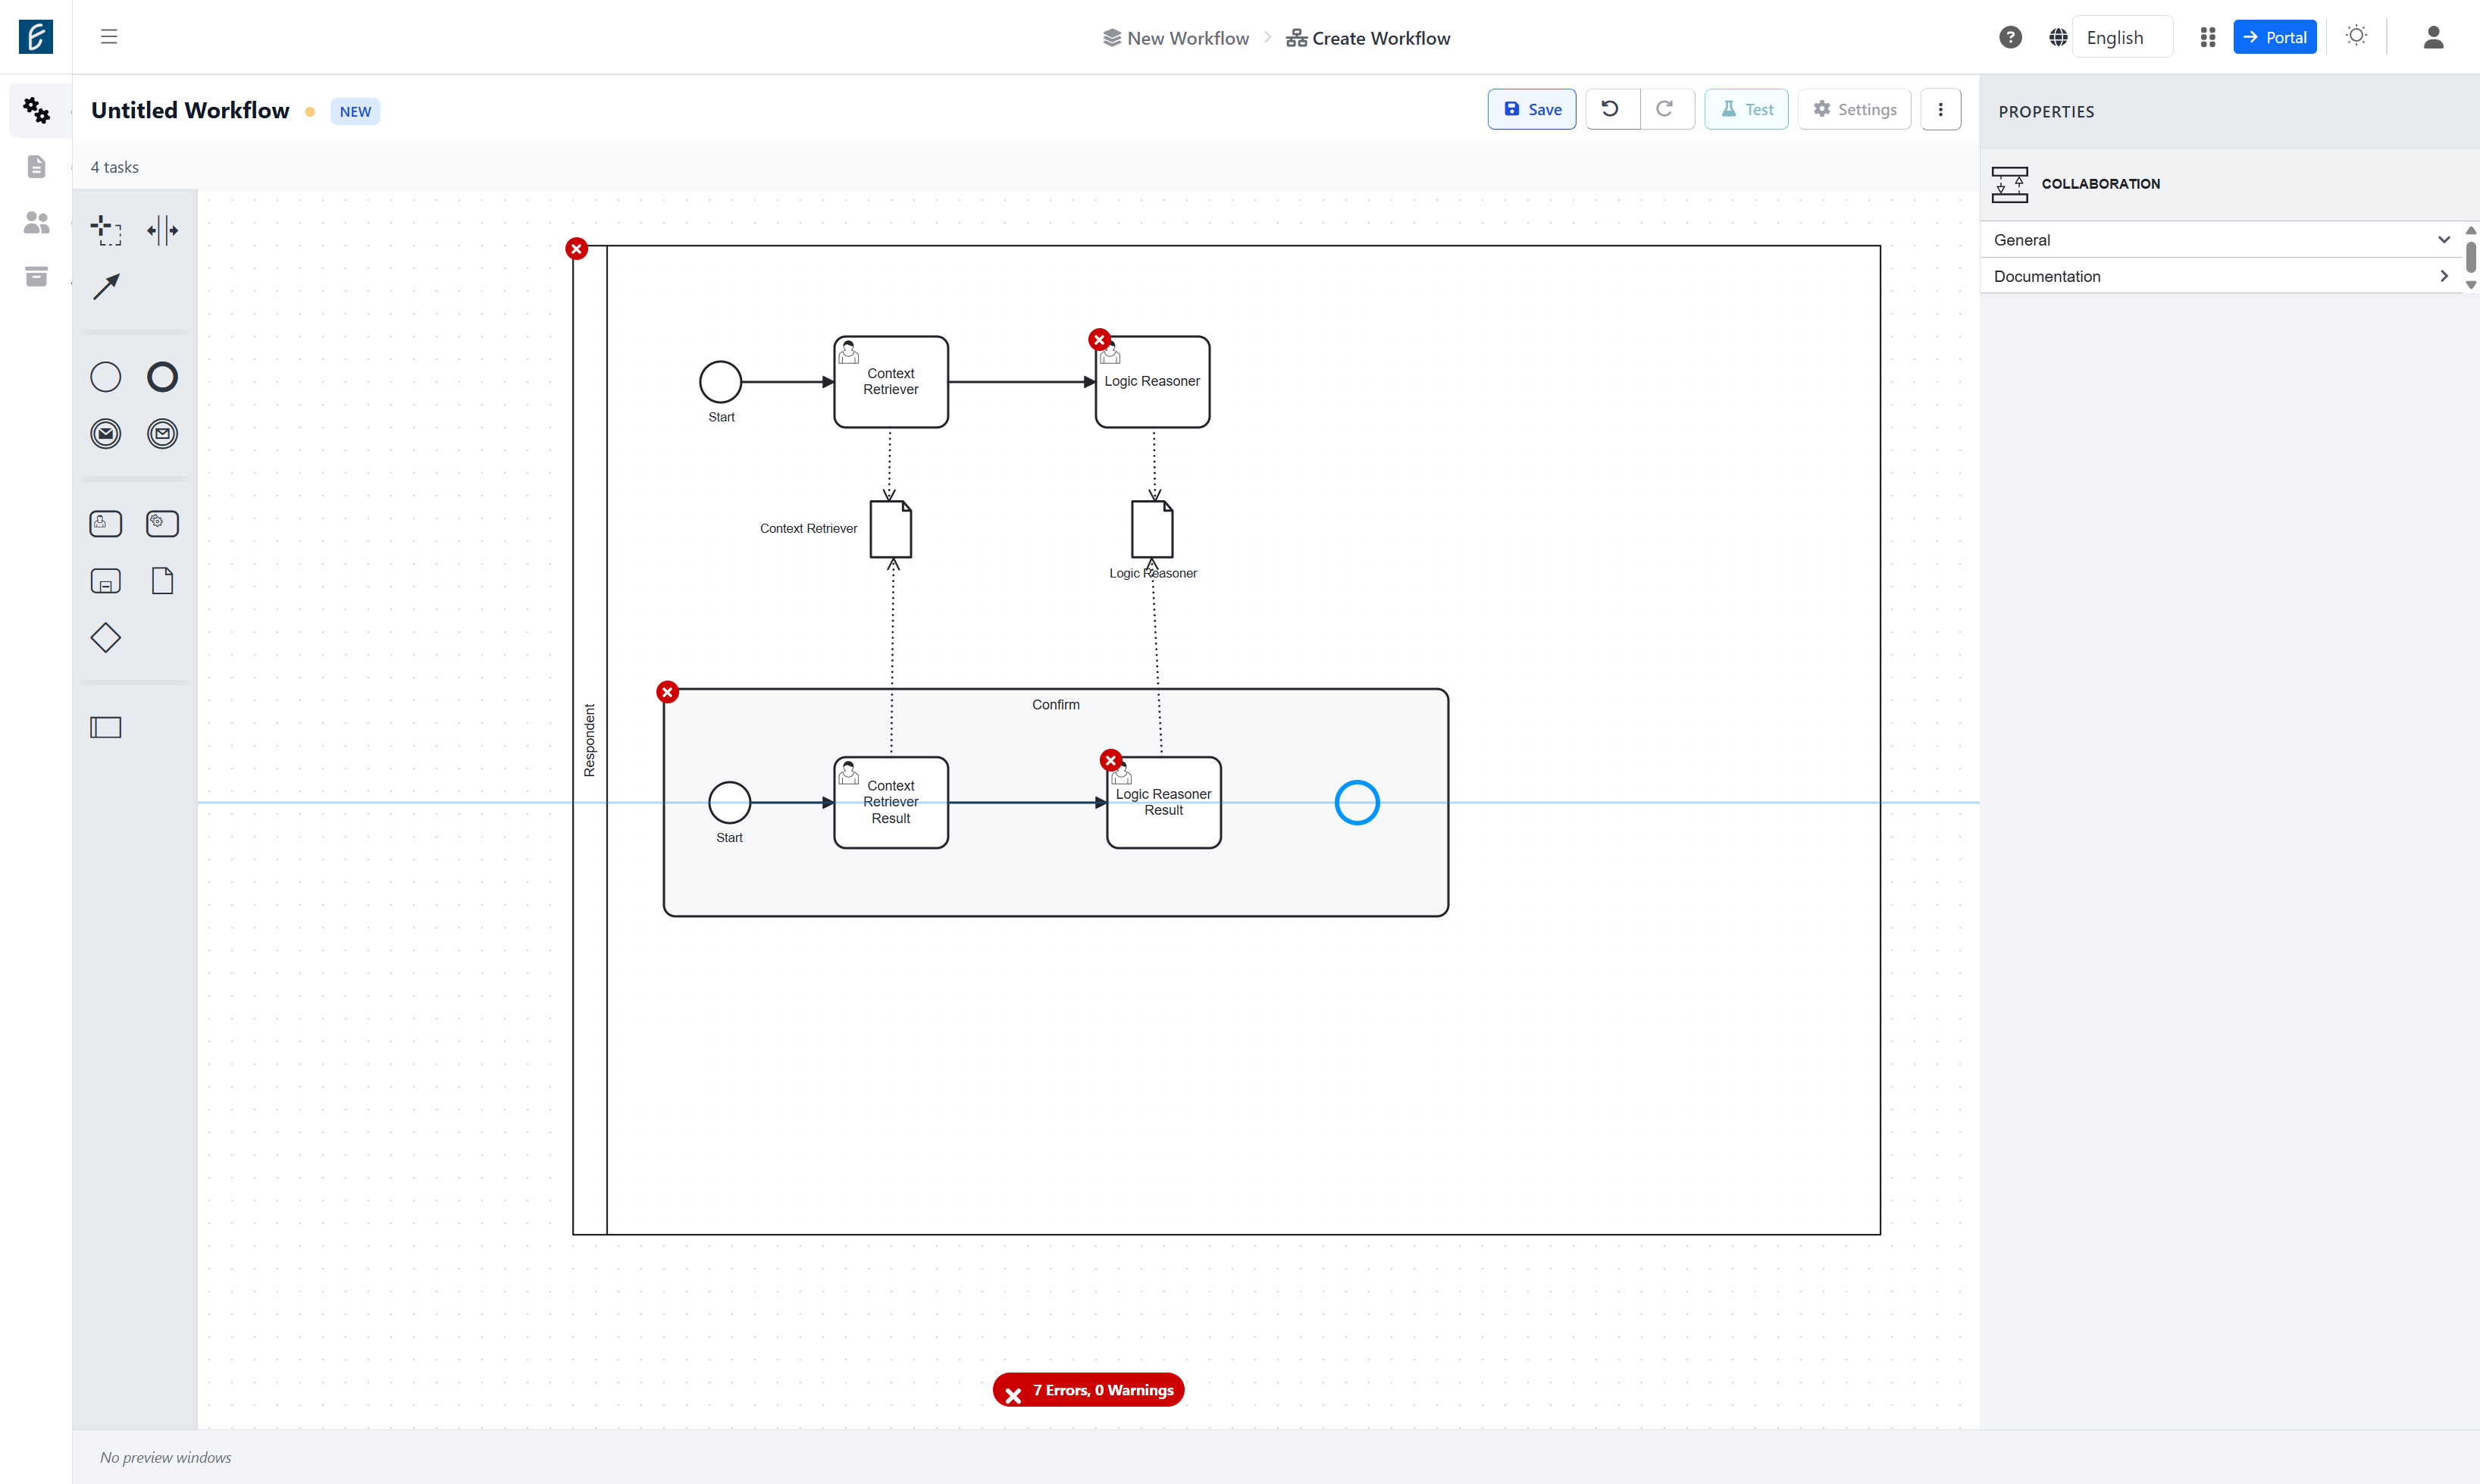The image size is (2480, 1484).
Task: Open the documents sidebar icon
Action: (x=37, y=166)
